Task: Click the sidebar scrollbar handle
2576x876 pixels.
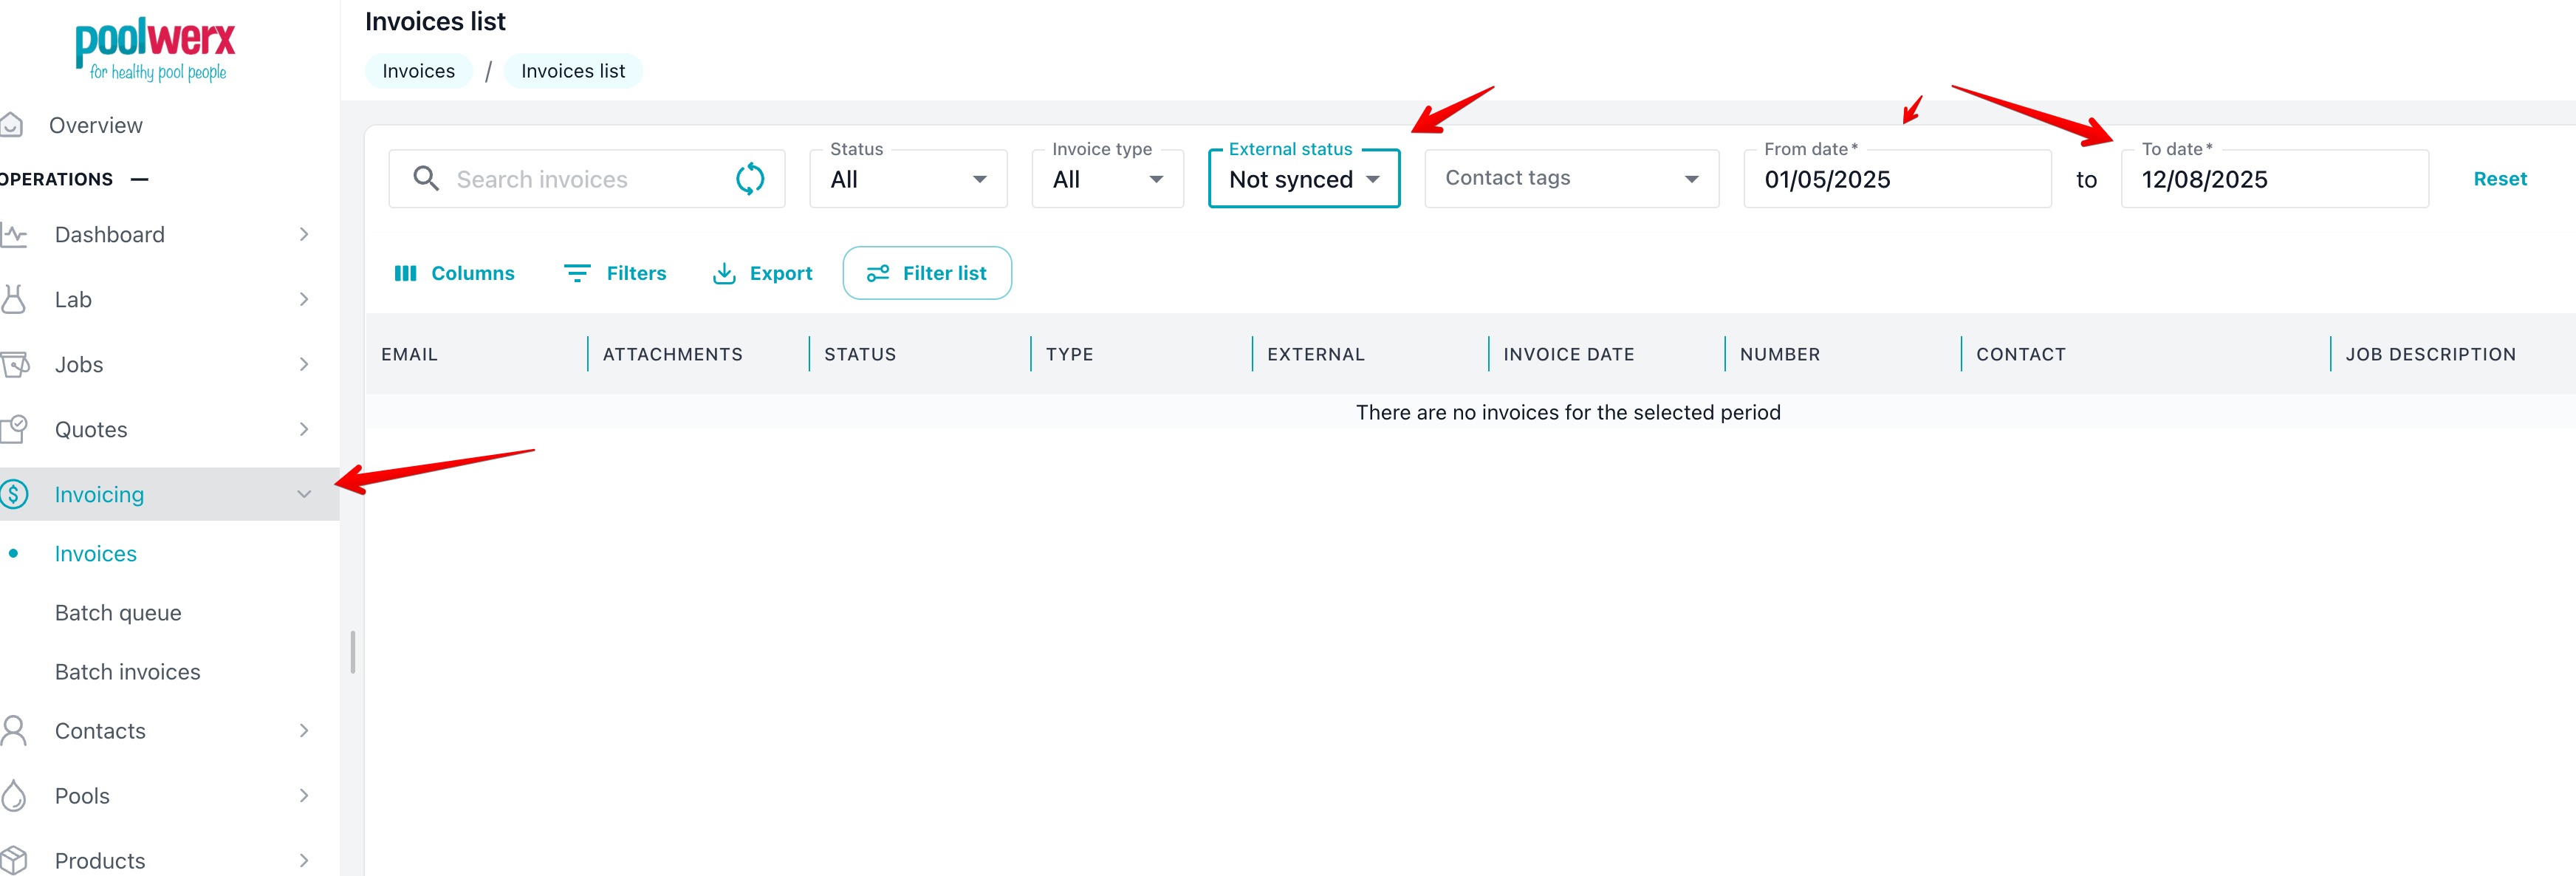Action: [353, 652]
